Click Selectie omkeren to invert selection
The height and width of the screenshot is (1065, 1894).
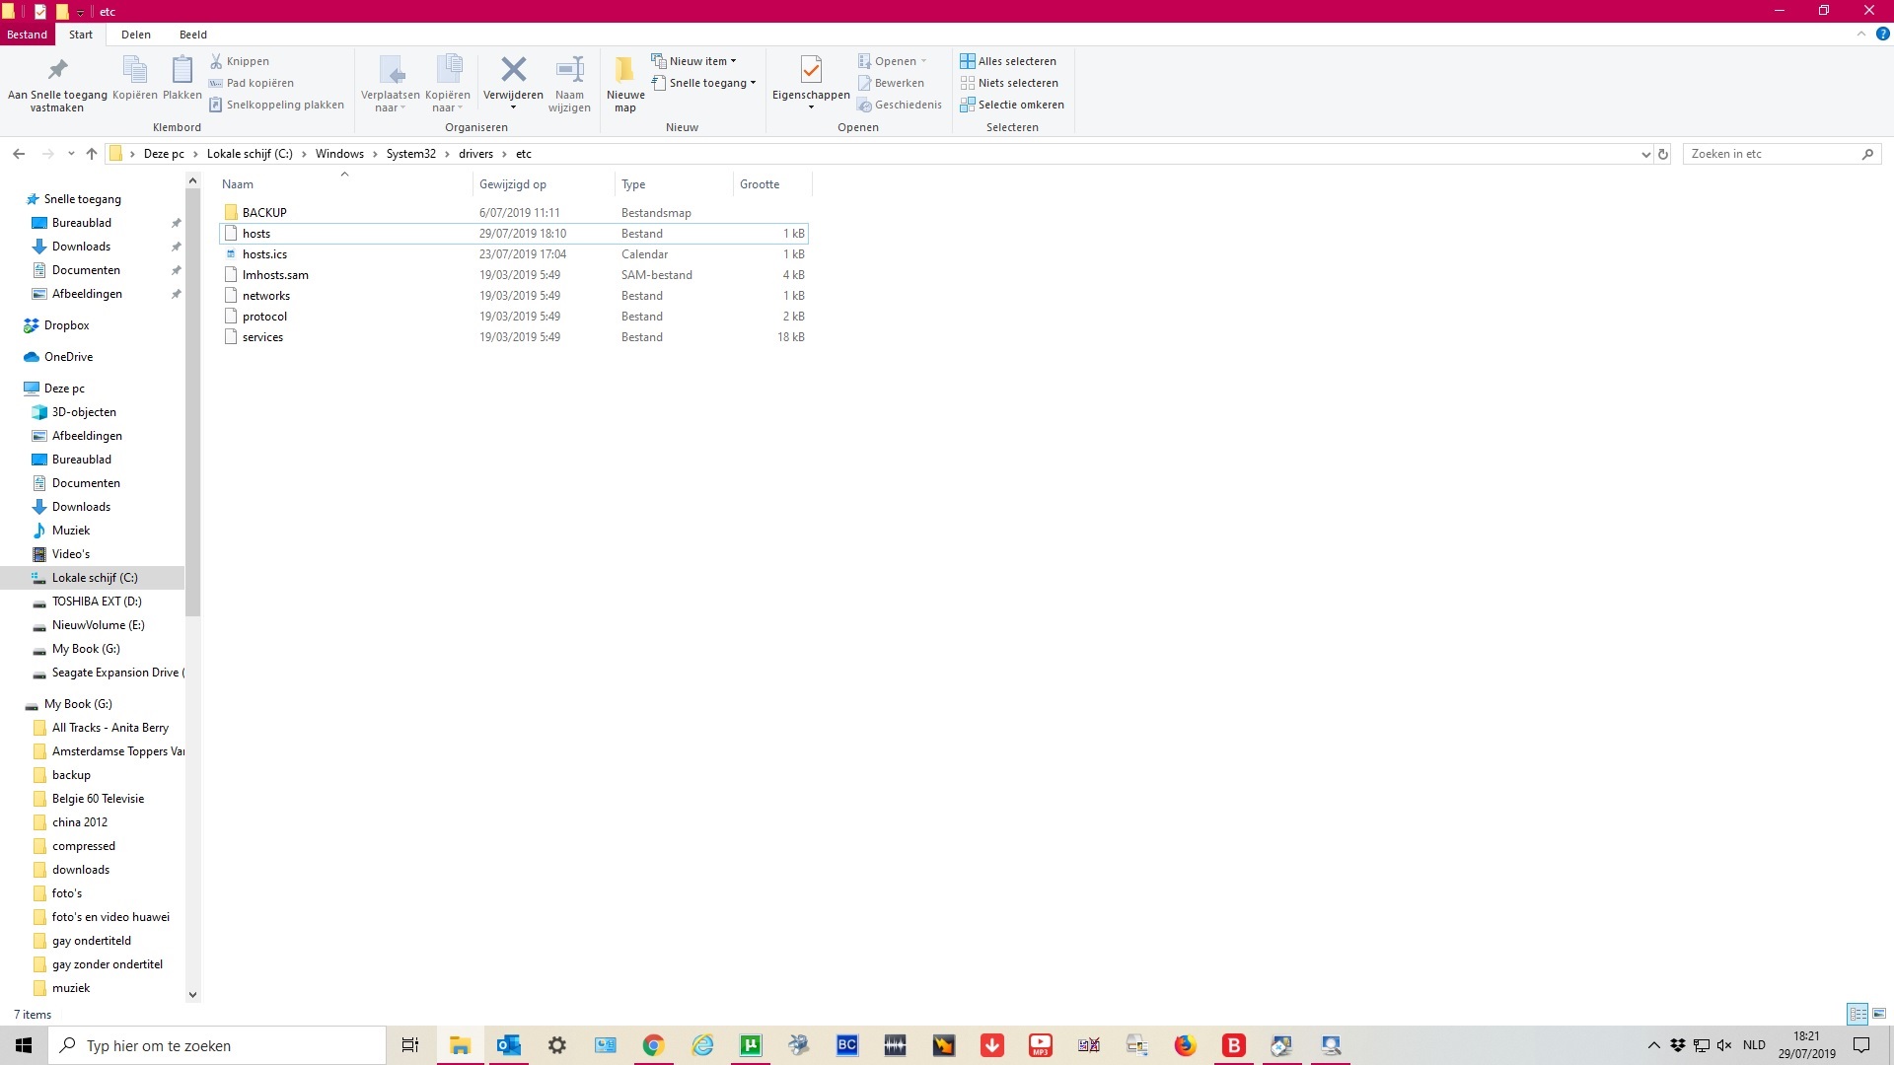tap(1012, 105)
